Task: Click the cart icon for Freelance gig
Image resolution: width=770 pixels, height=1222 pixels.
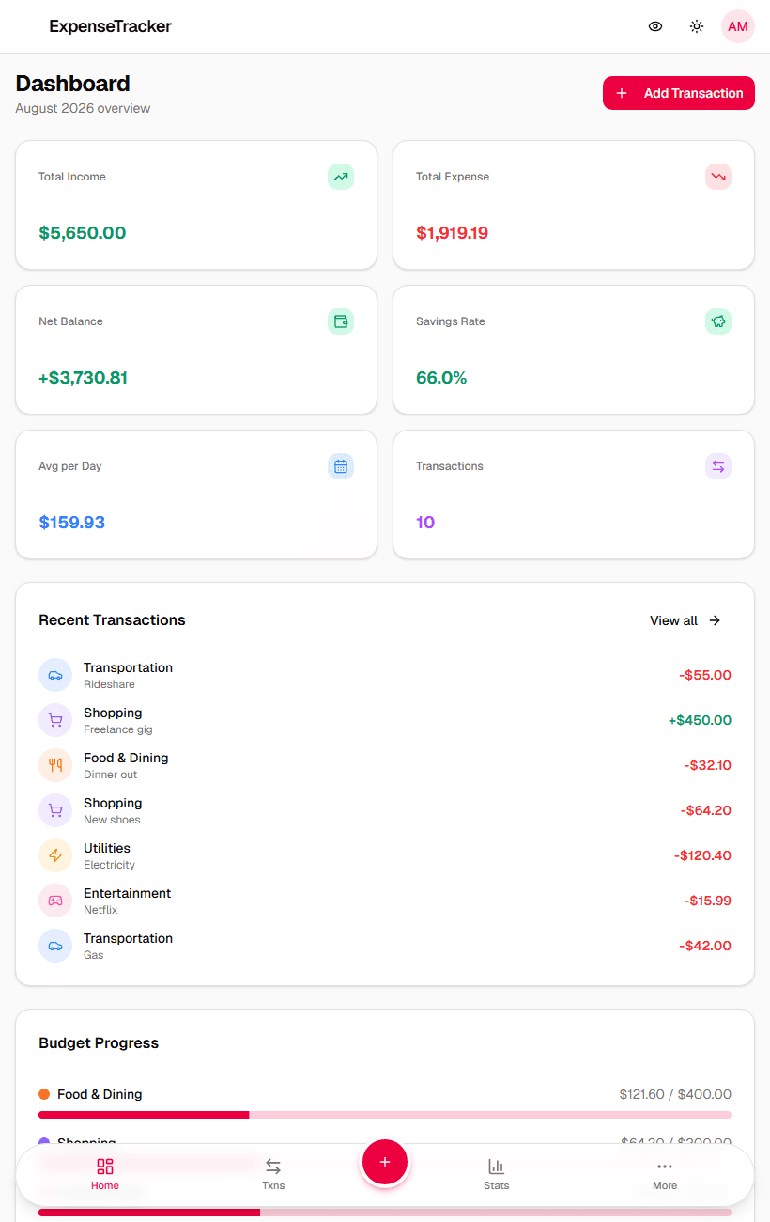Action: [x=55, y=720]
